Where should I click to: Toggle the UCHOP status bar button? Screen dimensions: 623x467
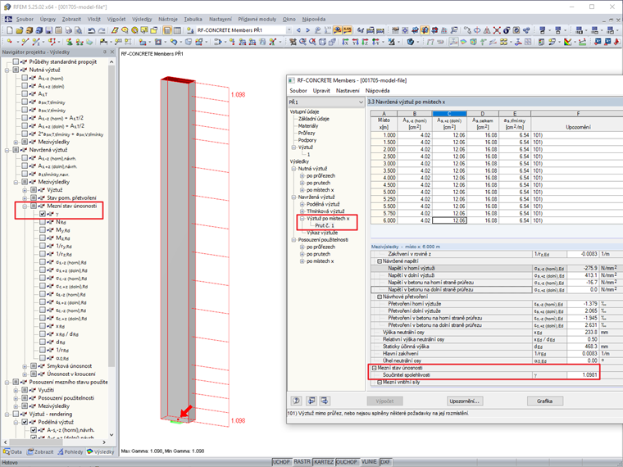pyautogui.click(x=282, y=462)
